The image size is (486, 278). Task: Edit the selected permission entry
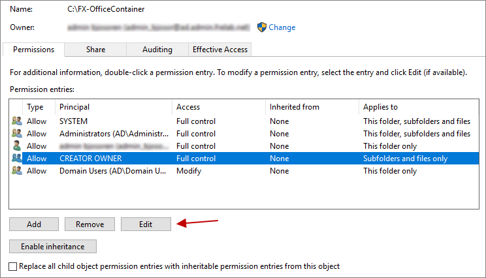[x=146, y=224]
